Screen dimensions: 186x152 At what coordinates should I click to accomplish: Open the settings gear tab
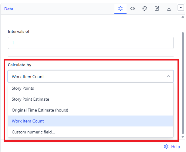tap(120, 9)
